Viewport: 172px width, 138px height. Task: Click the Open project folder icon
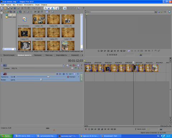tap(5, 8)
